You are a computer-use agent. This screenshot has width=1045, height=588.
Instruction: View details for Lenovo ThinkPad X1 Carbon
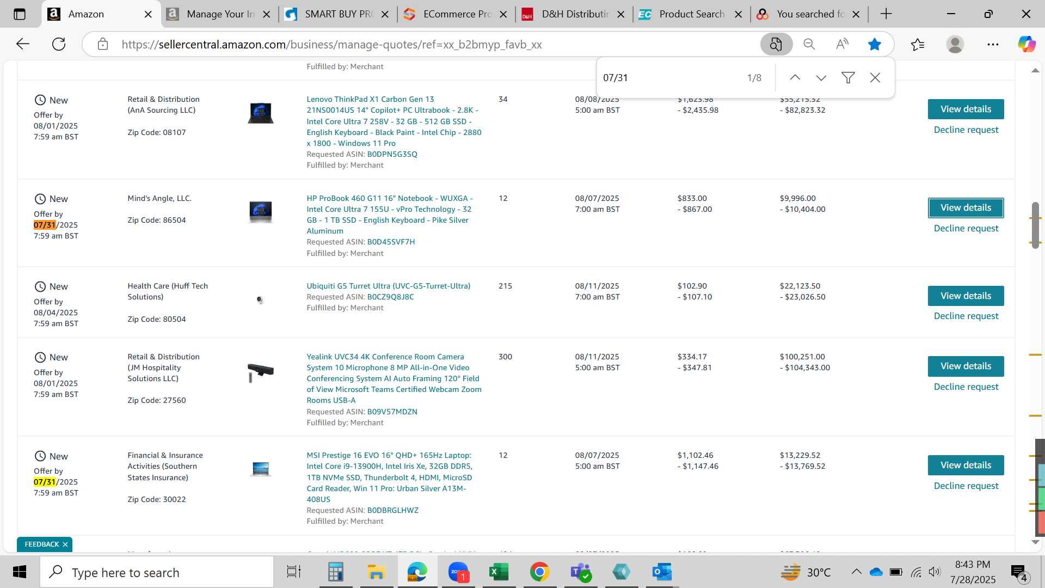tap(966, 109)
